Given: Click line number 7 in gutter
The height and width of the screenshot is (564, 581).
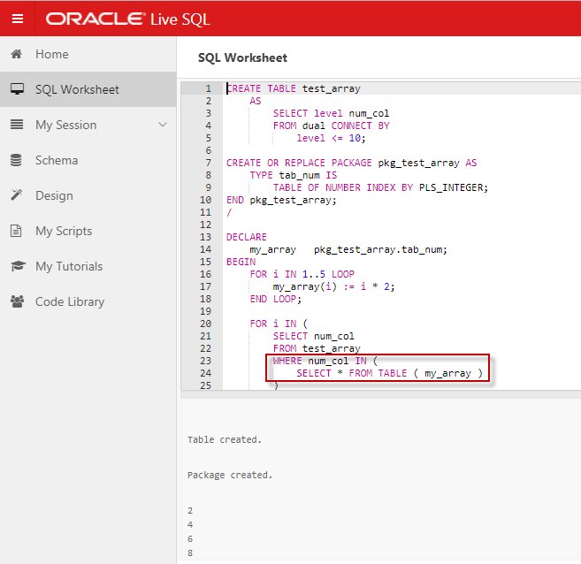Looking at the screenshot, I should point(208,163).
